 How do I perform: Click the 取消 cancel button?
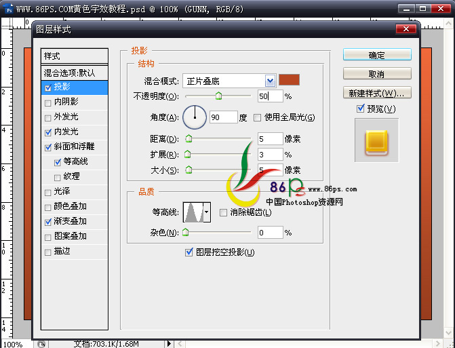click(377, 73)
